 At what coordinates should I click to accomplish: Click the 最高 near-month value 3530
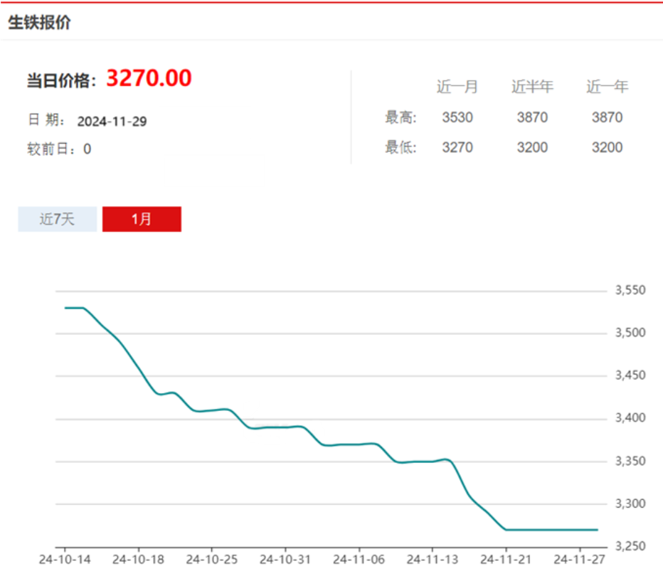tap(457, 117)
